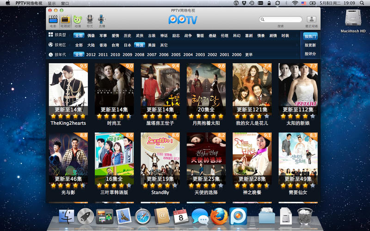Filter year by 2012
The image size is (370, 231).
coord(91,55)
